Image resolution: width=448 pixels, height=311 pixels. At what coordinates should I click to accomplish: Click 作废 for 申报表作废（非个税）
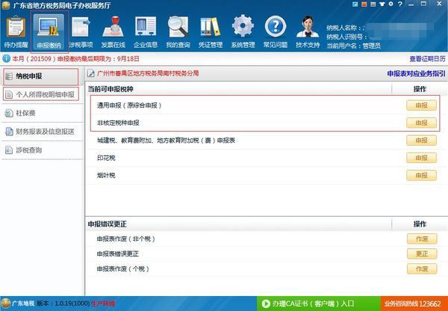tap(422, 239)
